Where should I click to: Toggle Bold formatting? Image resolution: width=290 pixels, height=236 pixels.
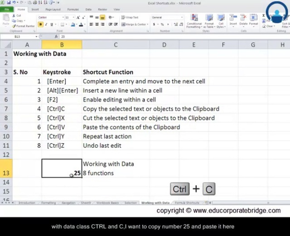click(40, 24)
